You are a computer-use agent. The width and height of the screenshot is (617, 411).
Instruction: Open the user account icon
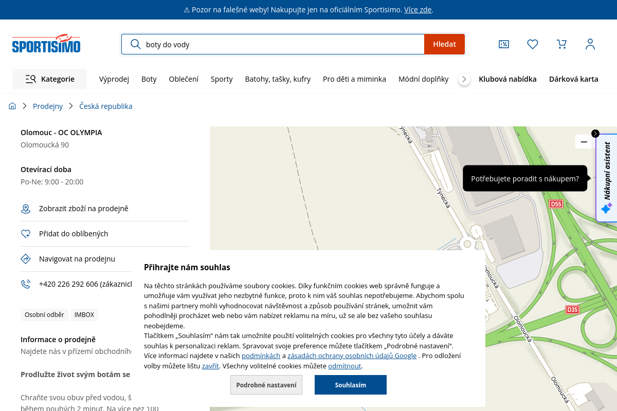pyautogui.click(x=590, y=44)
